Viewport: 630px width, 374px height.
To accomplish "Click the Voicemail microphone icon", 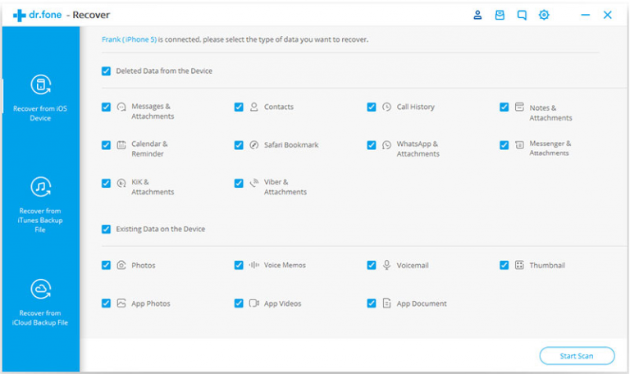I will [386, 266].
